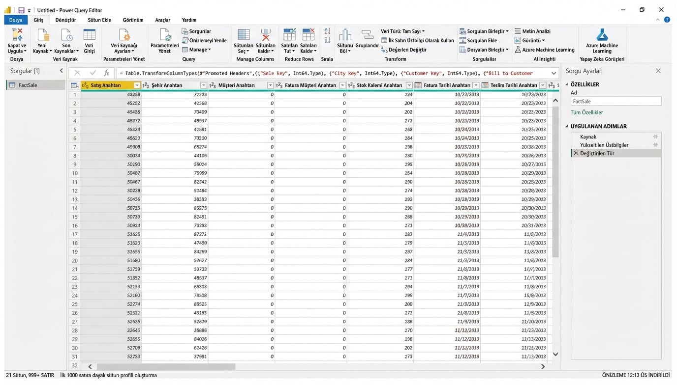Click Satırları Kaldır icon
The image size is (677, 385).
pyautogui.click(x=308, y=35)
